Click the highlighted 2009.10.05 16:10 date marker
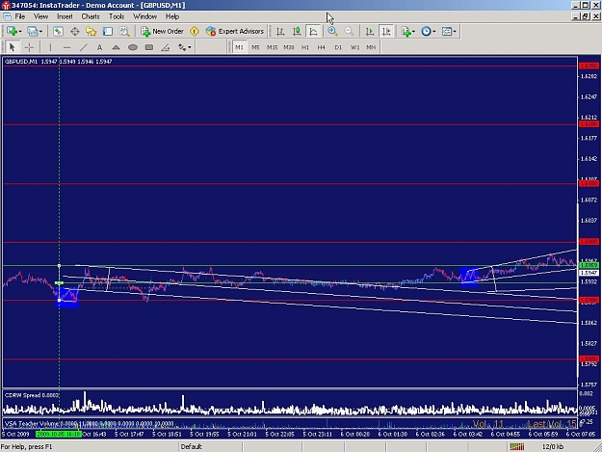 coord(59,435)
